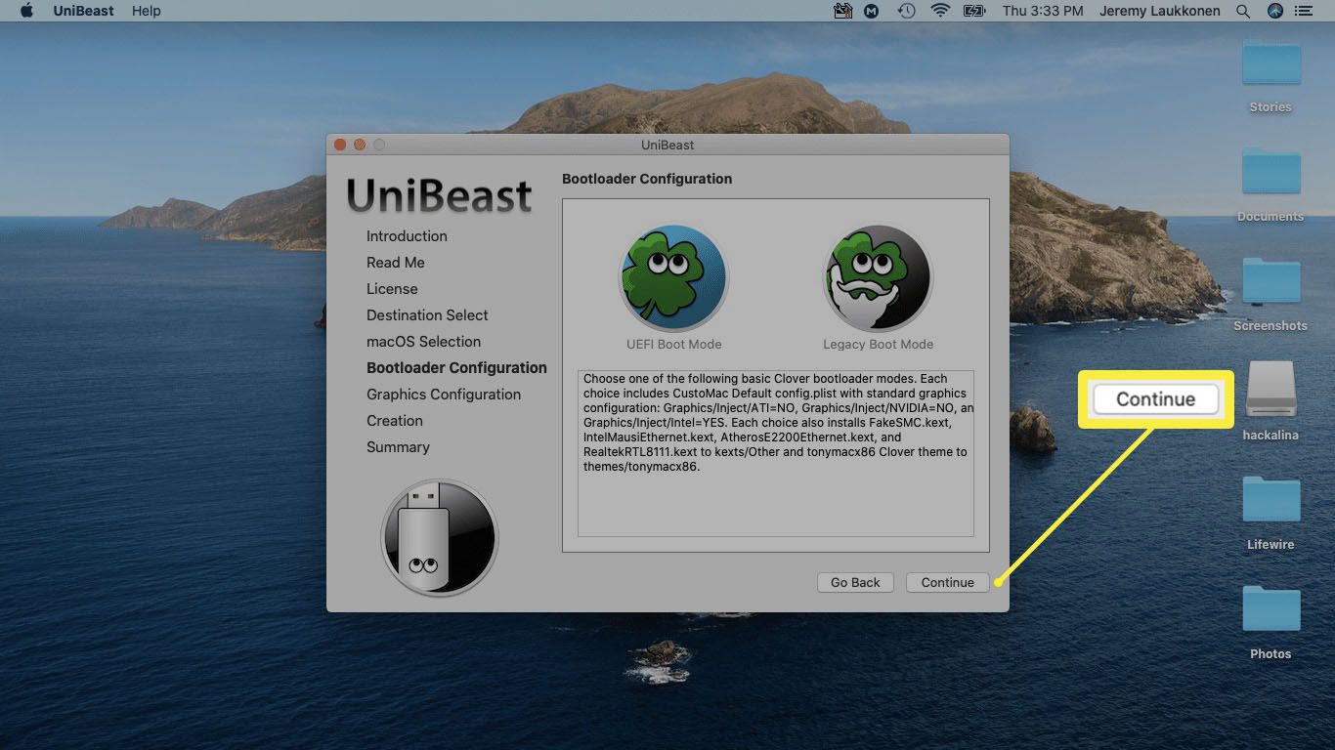Click the Go Back button
This screenshot has width=1335, height=750.
tap(855, 582)
